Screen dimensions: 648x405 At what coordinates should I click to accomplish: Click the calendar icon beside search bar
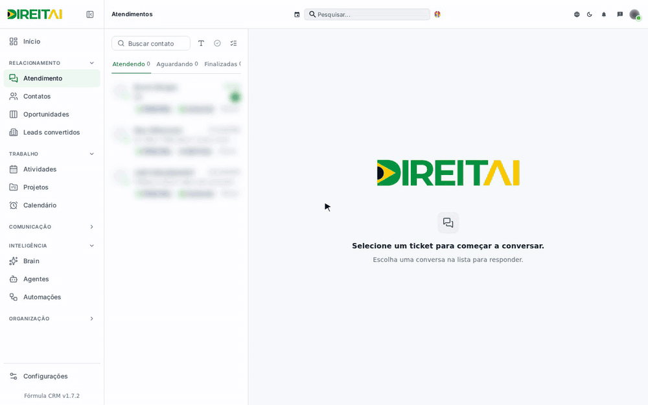click(x=297, y=14)
